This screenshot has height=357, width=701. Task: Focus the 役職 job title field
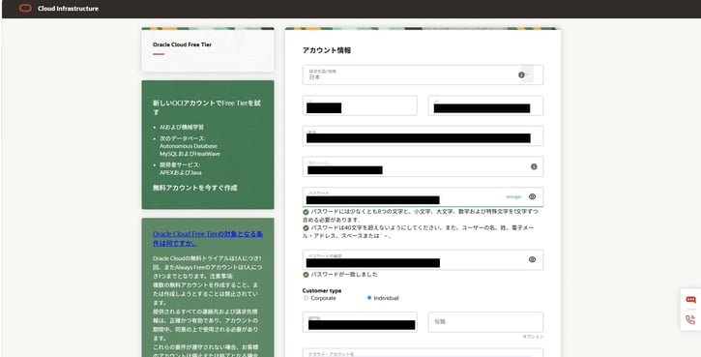pos(485,322)
